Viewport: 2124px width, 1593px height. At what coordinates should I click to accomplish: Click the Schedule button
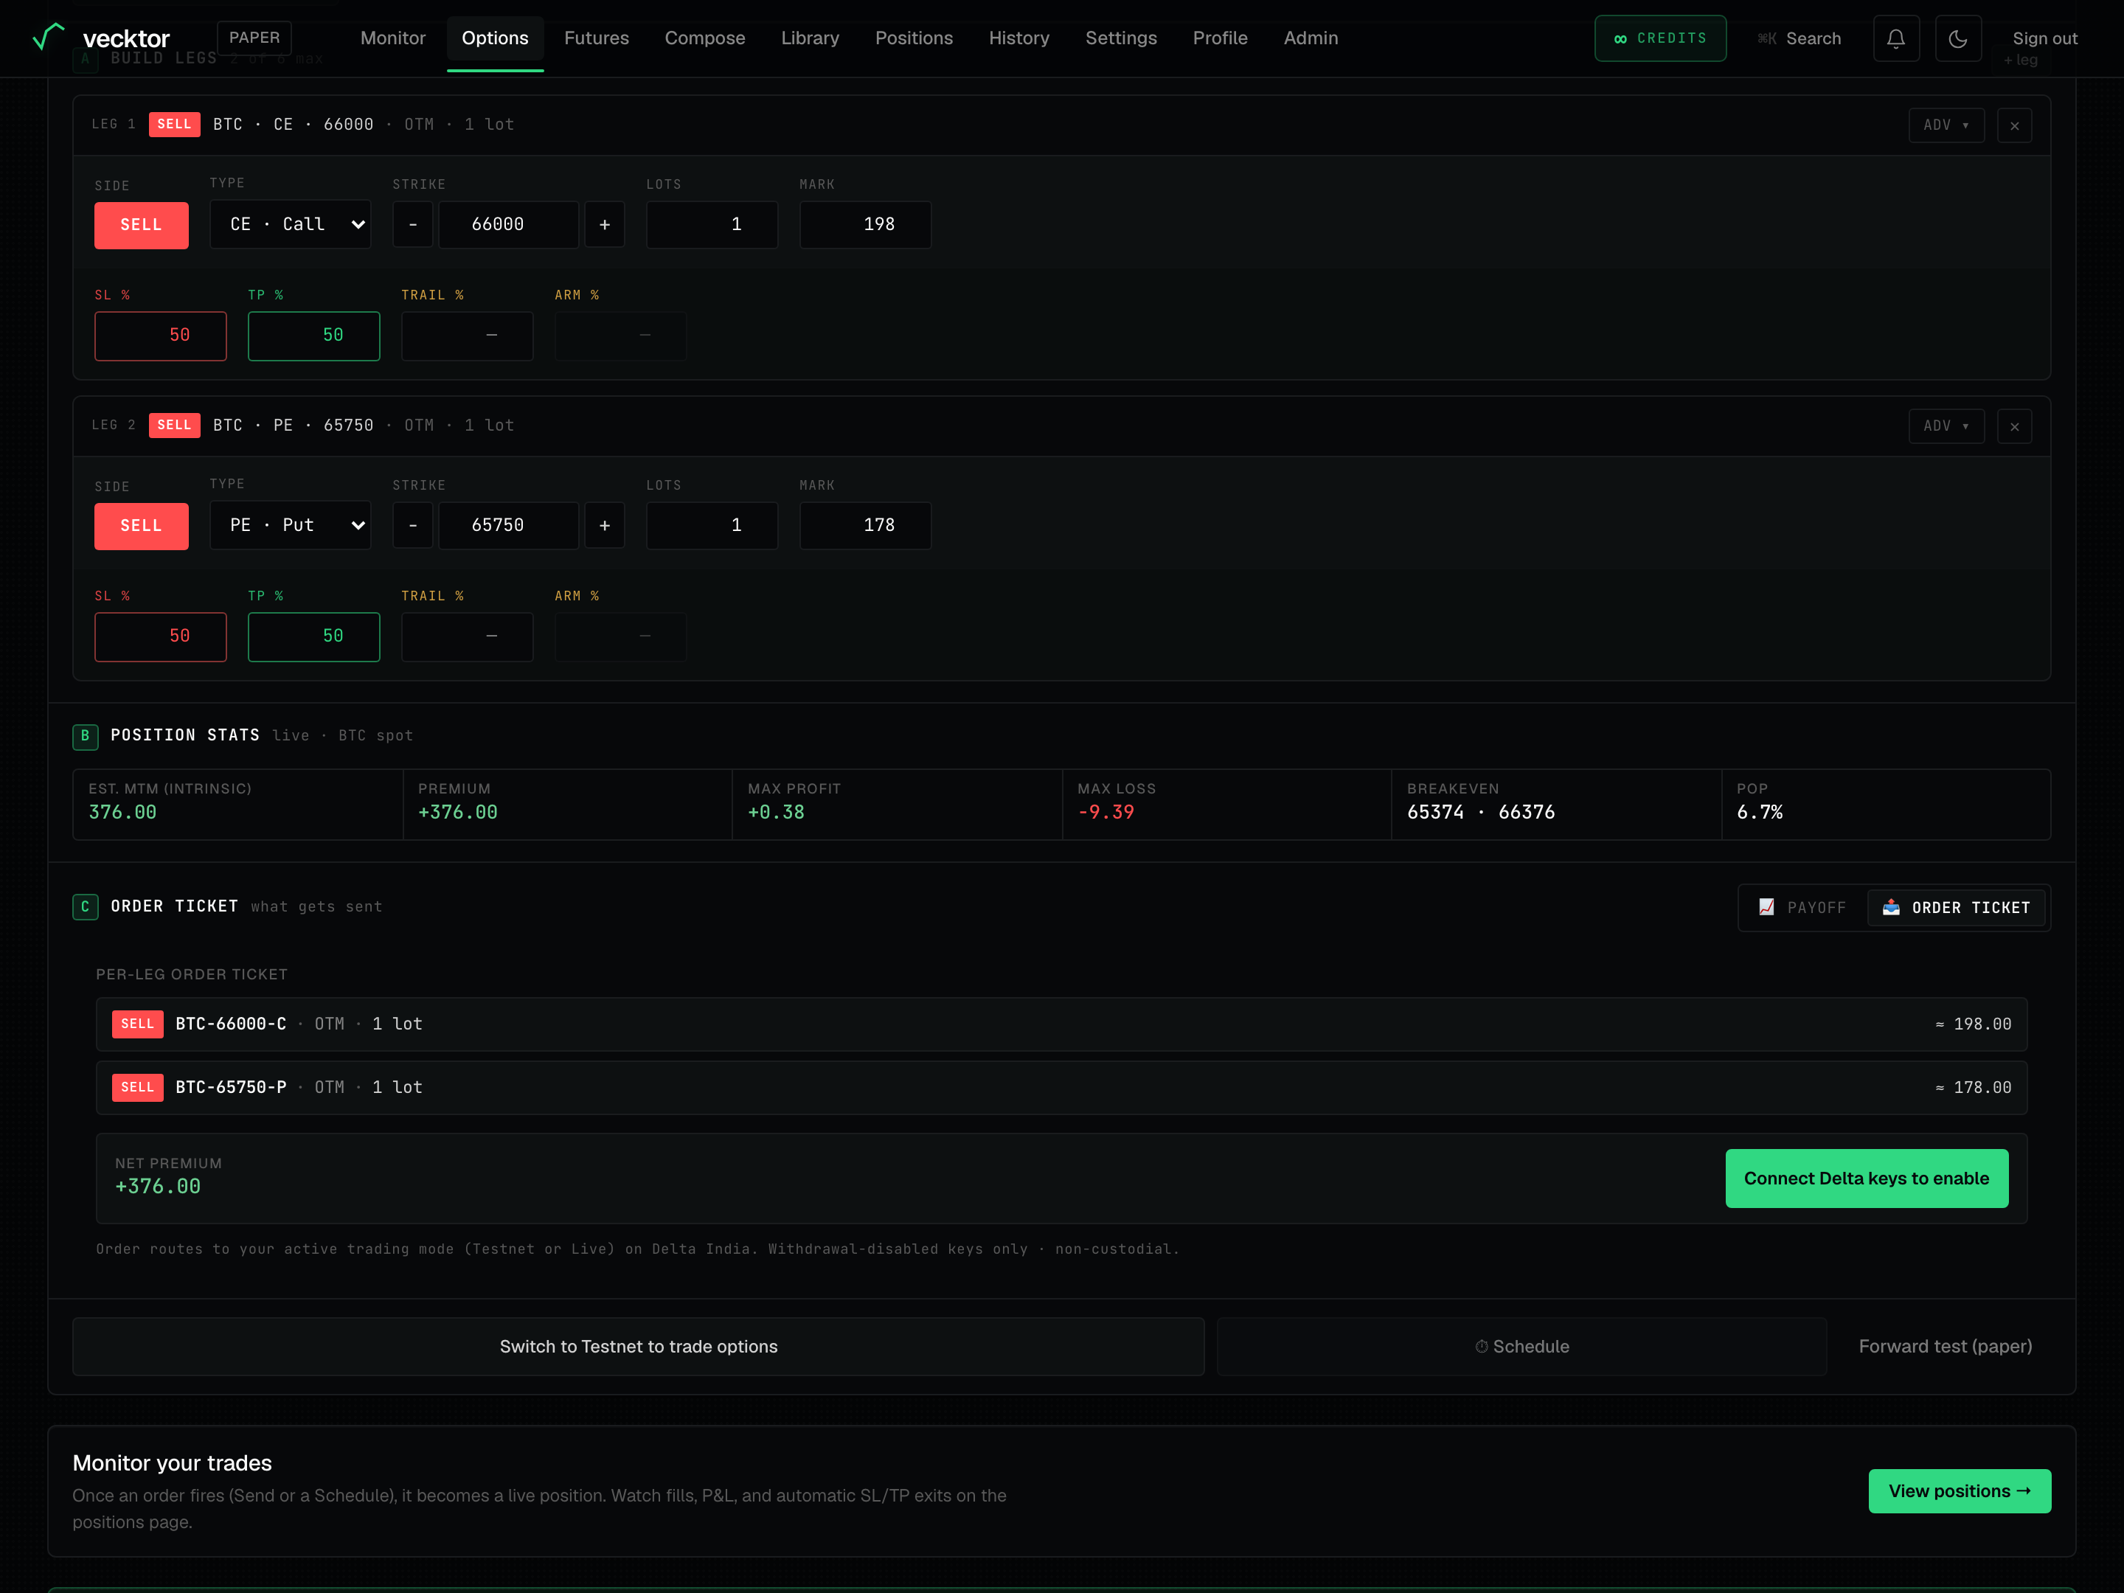[1521, 1346]
